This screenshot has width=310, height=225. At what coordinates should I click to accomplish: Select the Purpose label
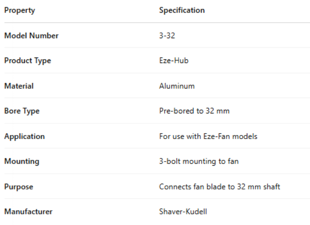(x=19, y=186)
